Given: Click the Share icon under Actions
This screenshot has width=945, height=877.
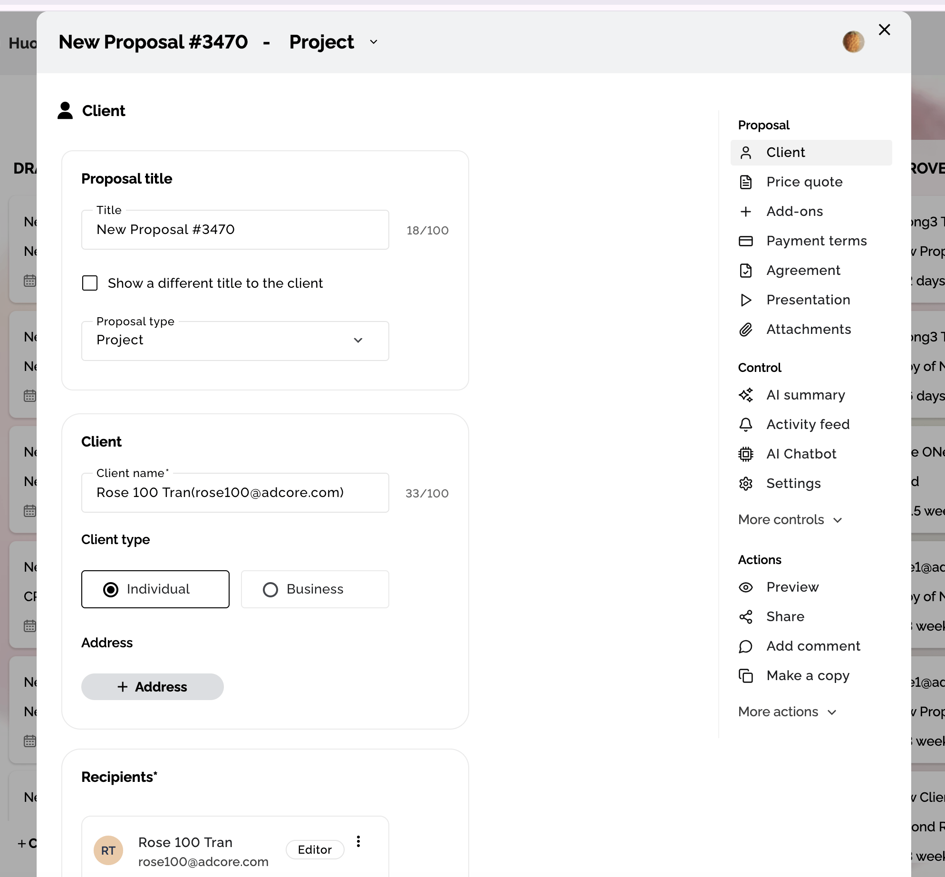Looking at the screenshot, I should point(746,616).
